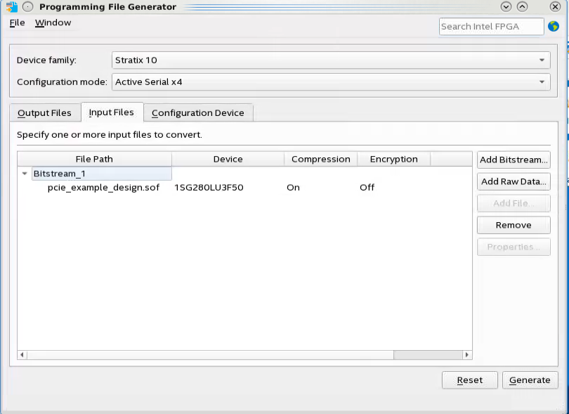This screenshot has width=569, height=414.
Task: Select pcie_example_design.sof file entry
Action: tap(103, 188)
